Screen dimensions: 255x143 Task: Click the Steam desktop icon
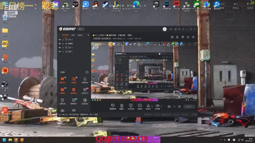[106, 5]
